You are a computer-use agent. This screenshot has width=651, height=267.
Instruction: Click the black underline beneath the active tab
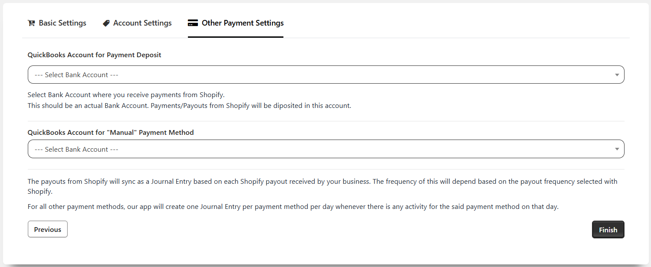point(235,37)
